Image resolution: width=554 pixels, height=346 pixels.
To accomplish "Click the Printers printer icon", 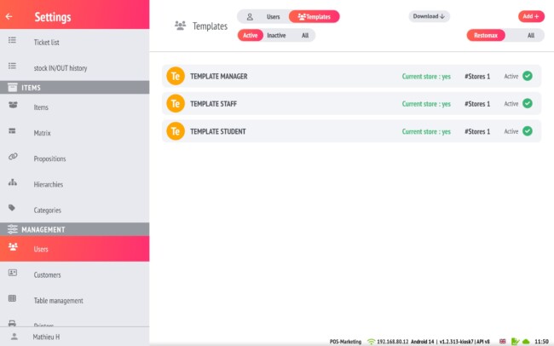I will 12,323.
